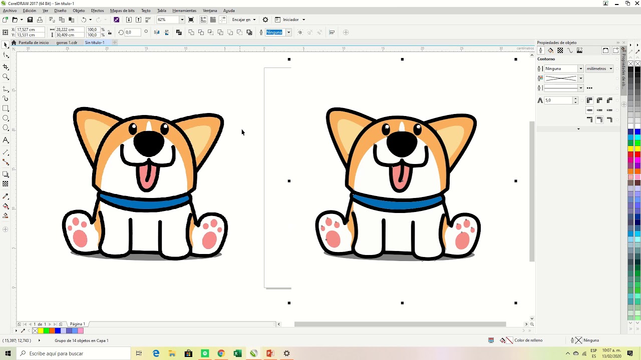Viewport: 641px width, 360px height.
Task: Select the Polygon tool
Action: (6, 128)
